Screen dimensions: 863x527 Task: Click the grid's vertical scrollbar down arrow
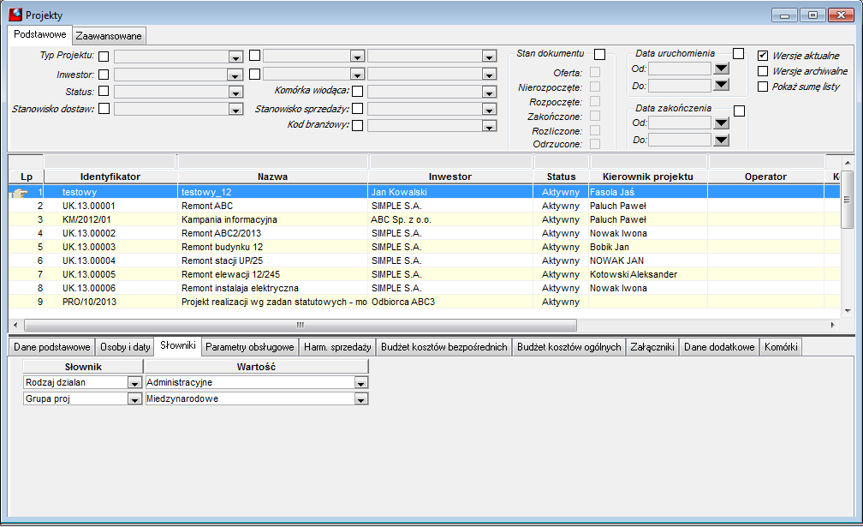pos(848,311)
